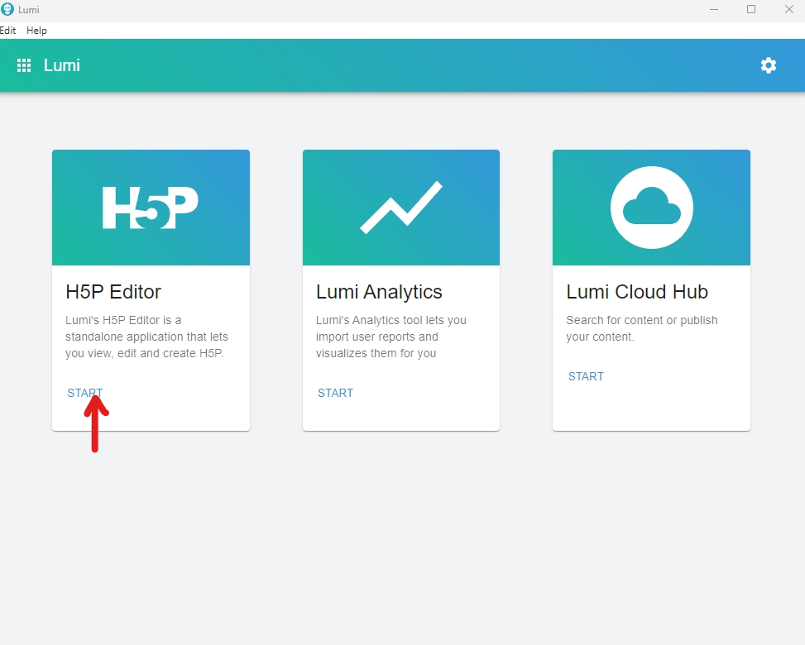This screenshot has height=645, width=805.
Task: Click the Lumi Cloud Hub card title
Action: pos(637,292)
